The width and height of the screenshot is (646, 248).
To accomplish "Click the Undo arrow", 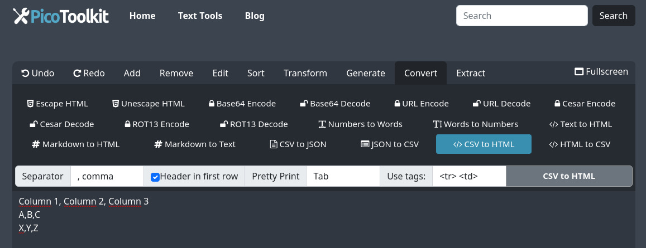I will [x=25, y=73].
